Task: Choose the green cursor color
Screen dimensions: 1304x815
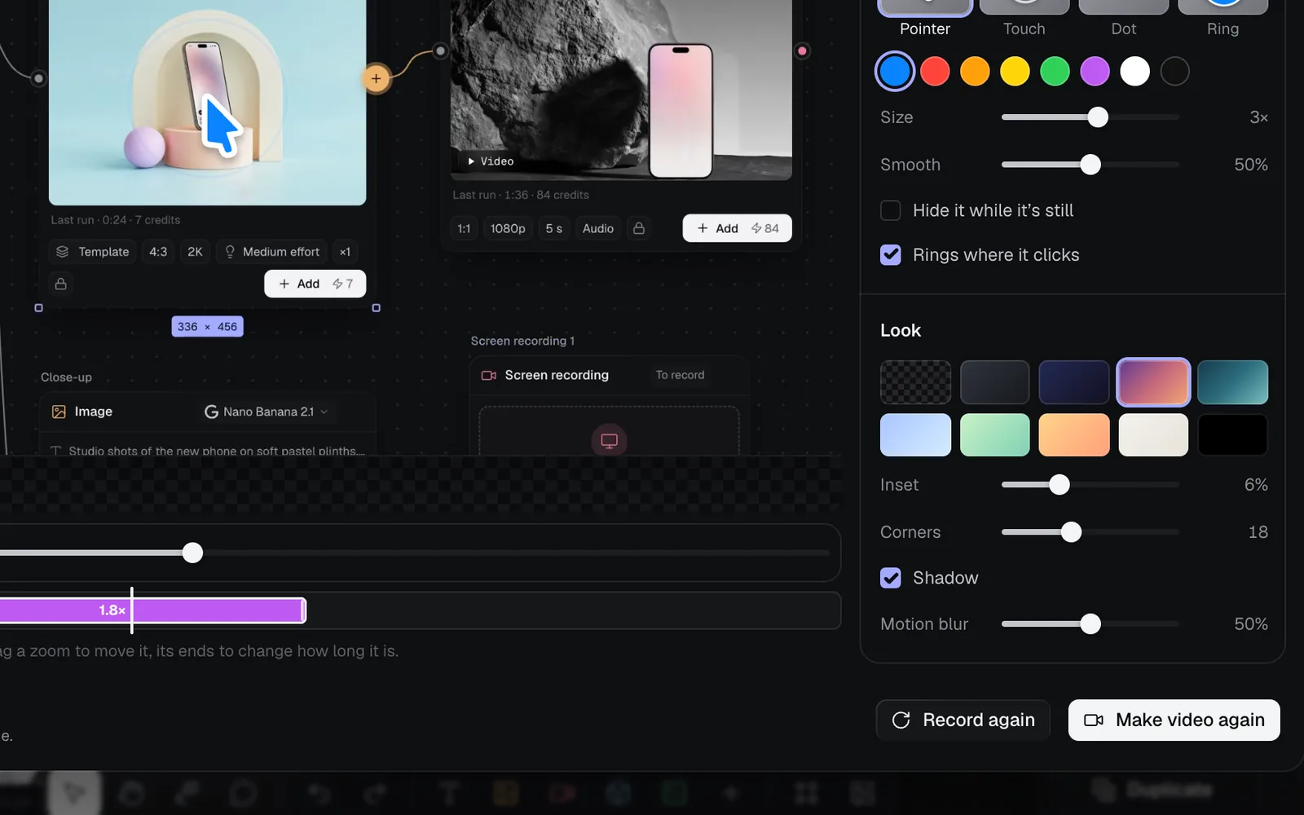Action: 1055,72
